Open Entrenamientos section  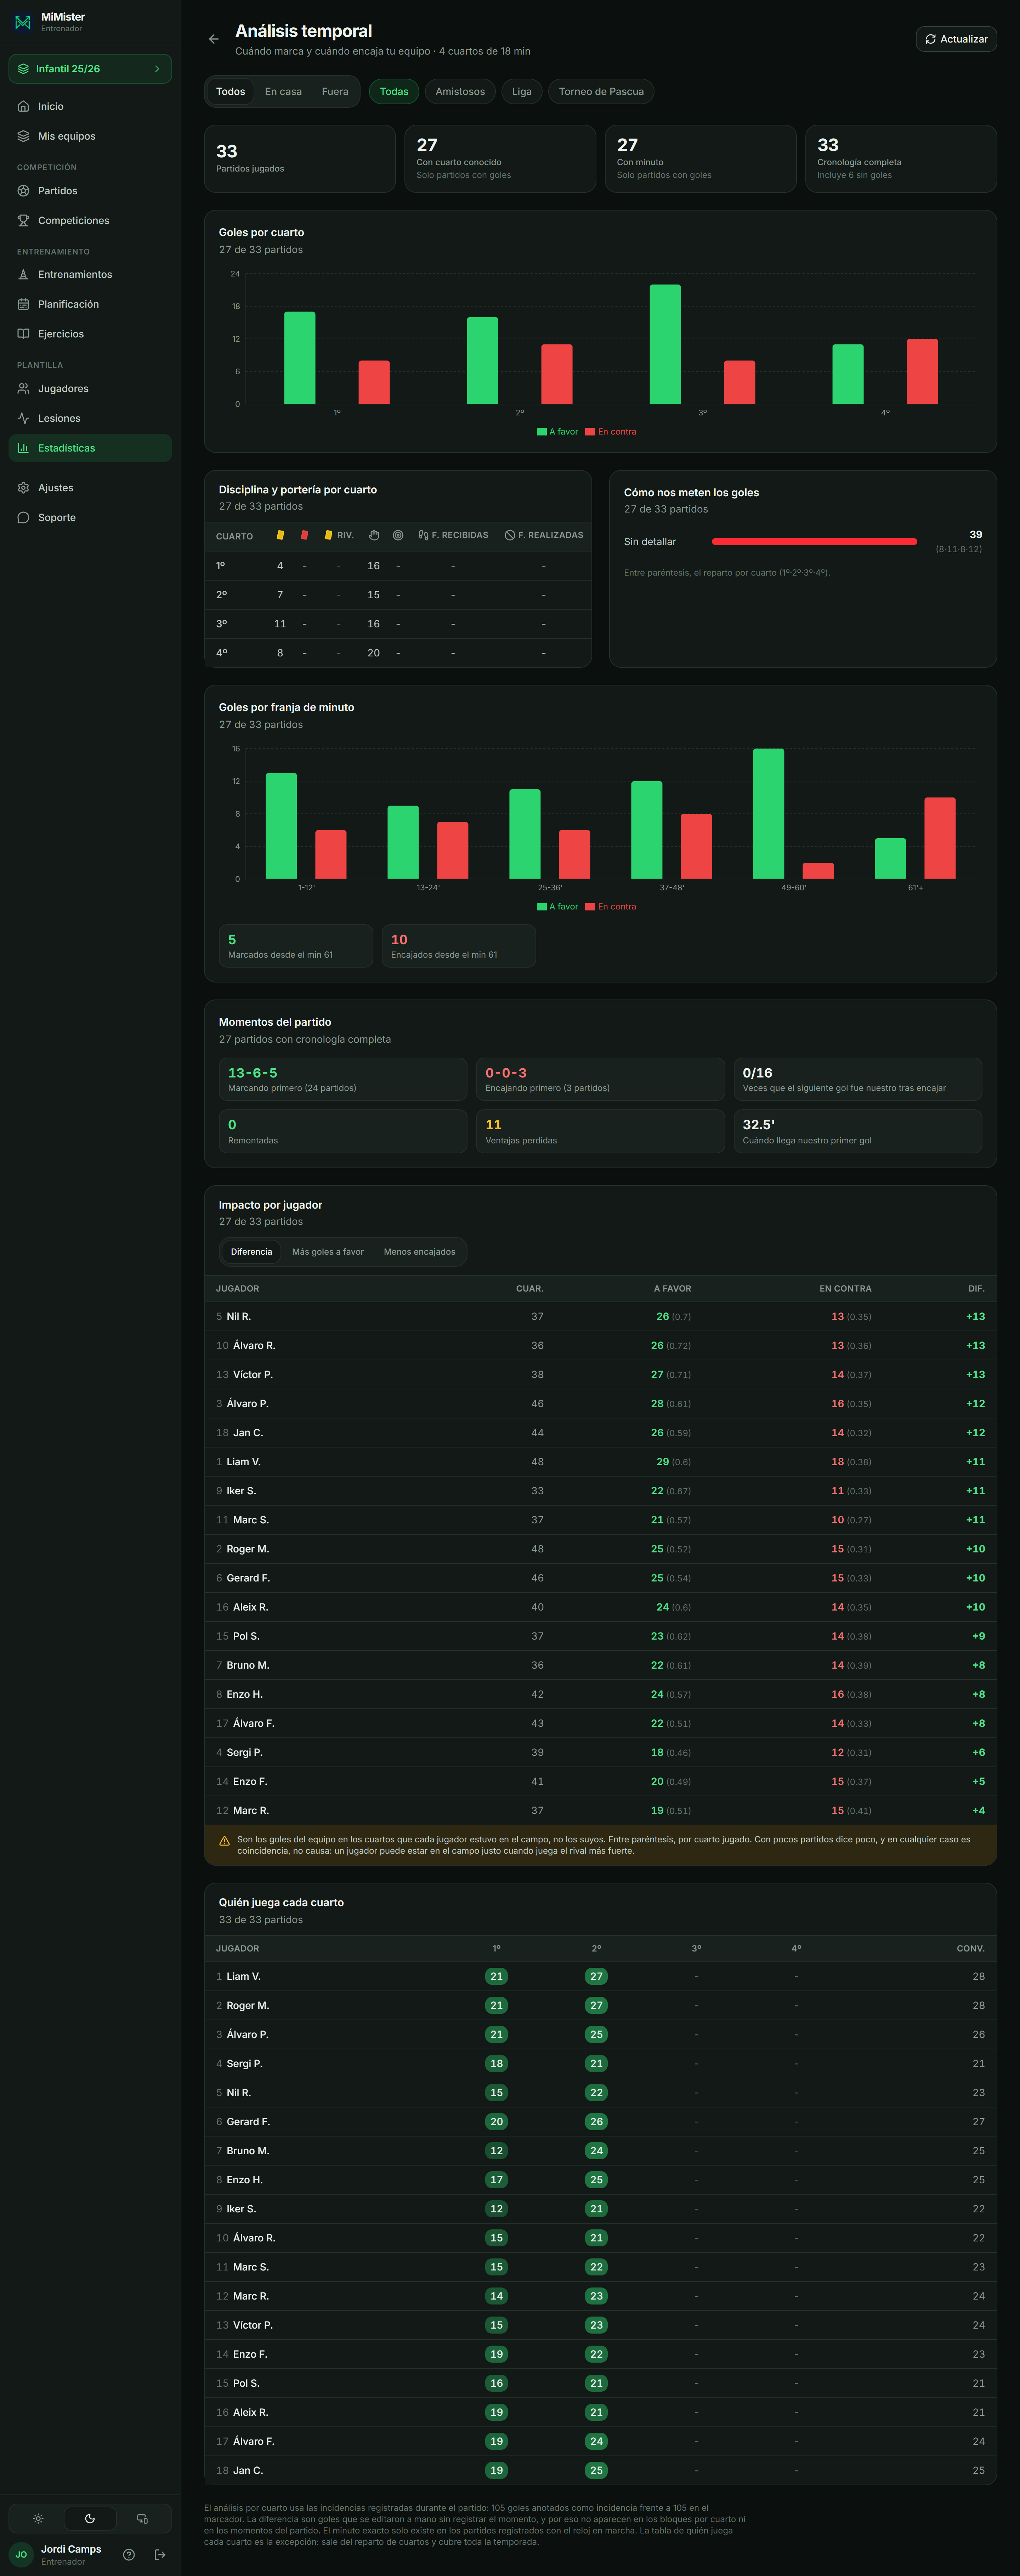point(90,274)
